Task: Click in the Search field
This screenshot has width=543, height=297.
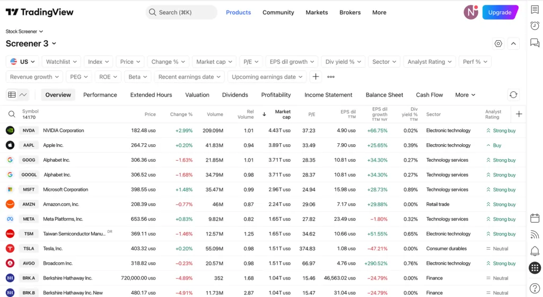Action: pyautogui.click(x=181, y=12)
